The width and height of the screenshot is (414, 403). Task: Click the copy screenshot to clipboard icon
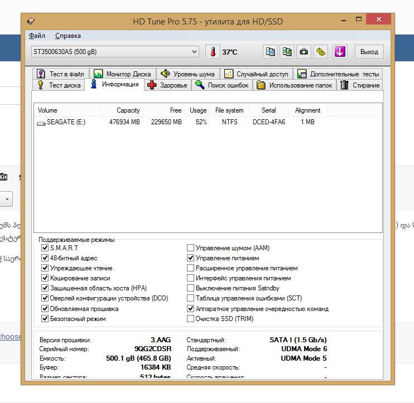tap(287, 52)
